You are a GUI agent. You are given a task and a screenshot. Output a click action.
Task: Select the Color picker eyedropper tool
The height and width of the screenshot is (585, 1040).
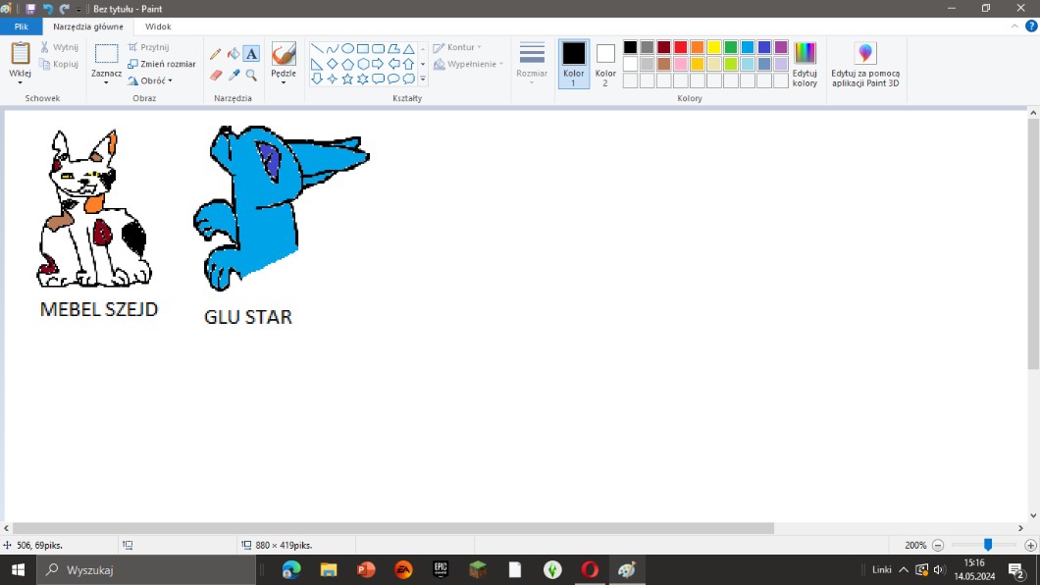pos(234,75)
